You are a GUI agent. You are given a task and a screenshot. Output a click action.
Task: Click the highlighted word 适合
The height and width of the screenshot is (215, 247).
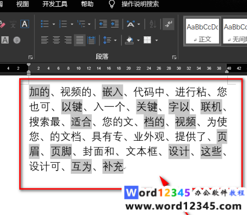pyautogui.click(x=81, y=122)
